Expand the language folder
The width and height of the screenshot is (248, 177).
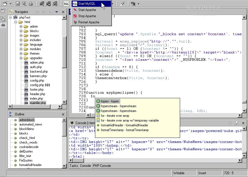point(21,44)
